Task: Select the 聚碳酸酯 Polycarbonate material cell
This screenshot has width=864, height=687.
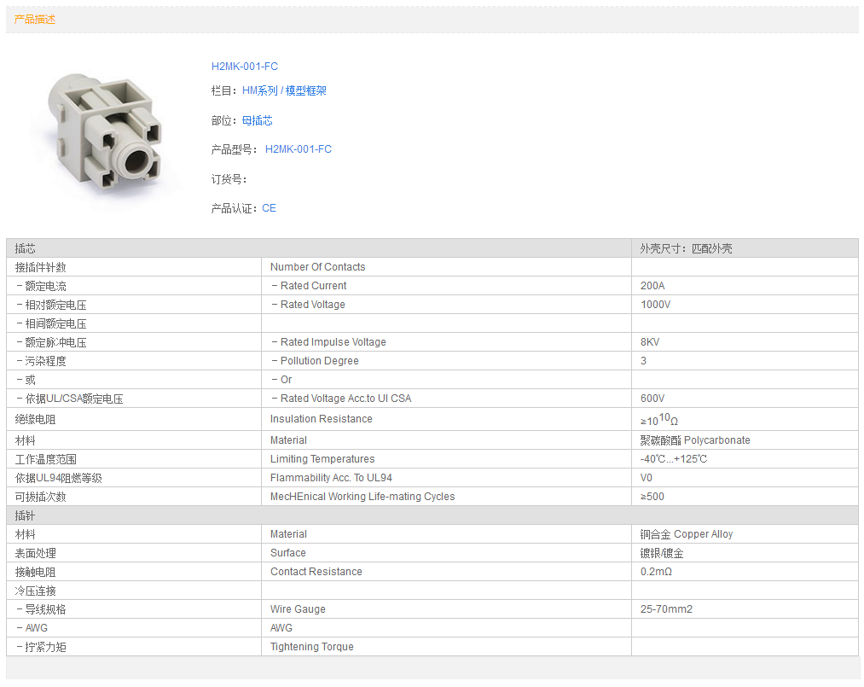Action: [x=695, y=440]
